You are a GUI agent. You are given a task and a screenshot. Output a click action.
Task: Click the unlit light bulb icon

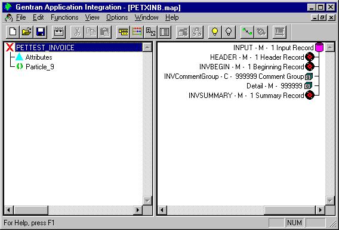coord(229,32)
